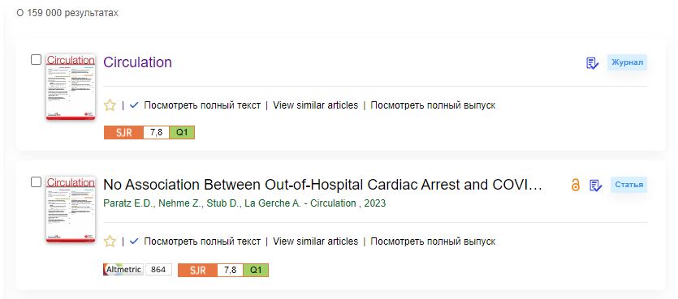Star the Out-of-Hospital Cardiac Arrest article
The width and height of the screenshot is (678, 299).
pyautogui.click(x=110, y=241)
